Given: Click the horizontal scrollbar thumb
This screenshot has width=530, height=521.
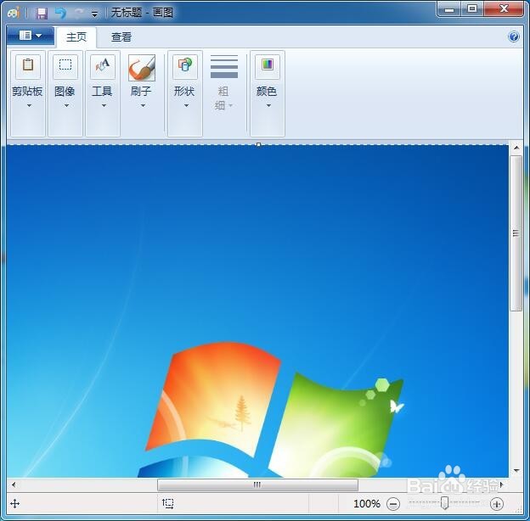Looking at the screenshot, I should (x=257, y=485).
